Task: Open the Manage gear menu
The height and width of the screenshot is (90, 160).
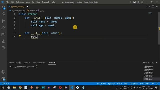Action: click(x=3, y=79)
